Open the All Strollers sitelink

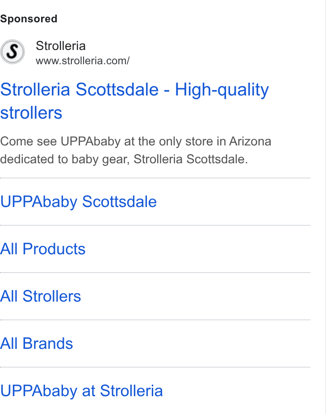click(x=41, y=296)
